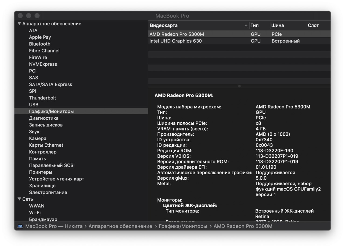Select Запись дисков in the sidebar
The image size is (345, 248).
[x=46, y=125]
